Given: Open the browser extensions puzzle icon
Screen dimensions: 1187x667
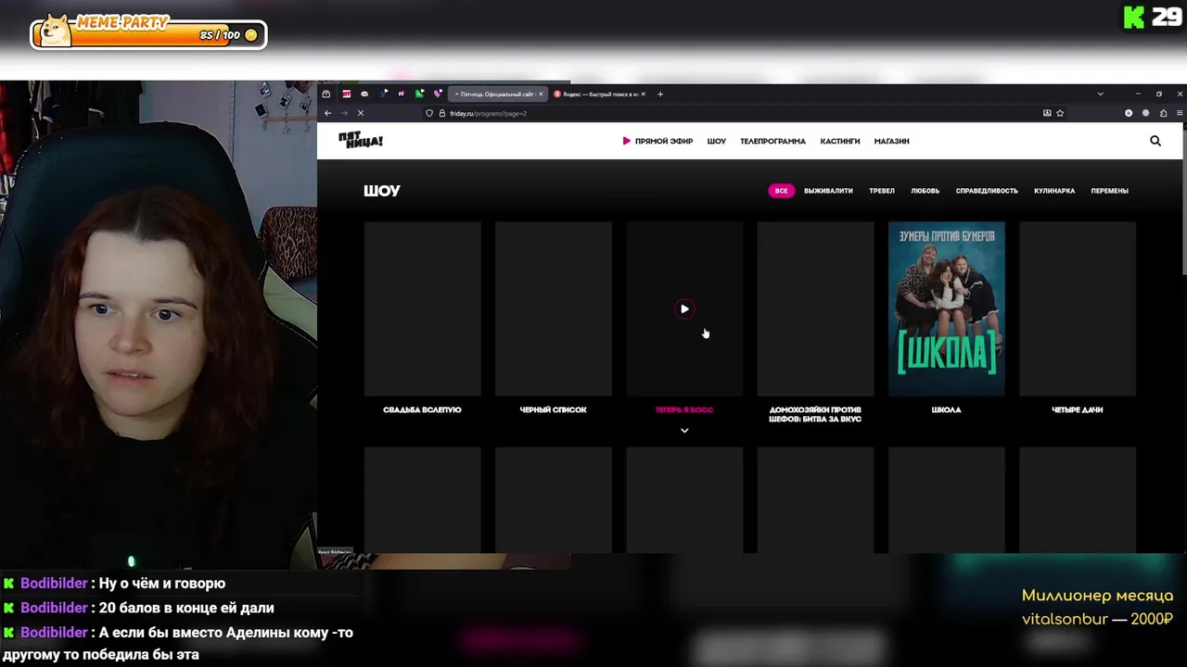Looking at the screenshot, I should click(1163, 113).
